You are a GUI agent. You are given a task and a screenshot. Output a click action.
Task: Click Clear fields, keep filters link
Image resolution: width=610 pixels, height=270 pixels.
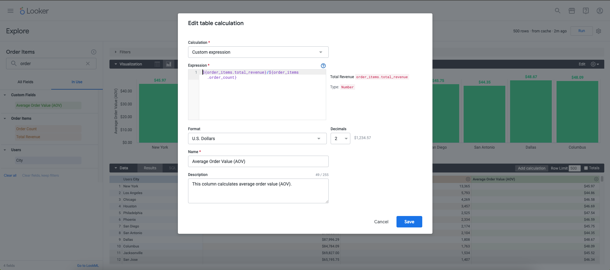40,175
